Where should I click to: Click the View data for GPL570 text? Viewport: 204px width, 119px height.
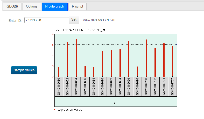point(99,20)
